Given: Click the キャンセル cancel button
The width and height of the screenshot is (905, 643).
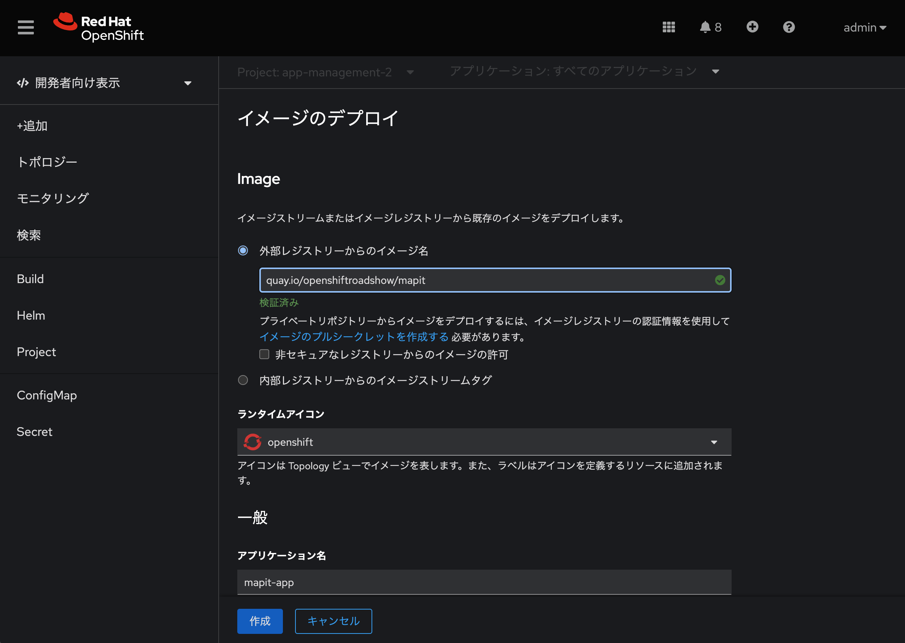Looking at the screenshot, I should (333, 621).
